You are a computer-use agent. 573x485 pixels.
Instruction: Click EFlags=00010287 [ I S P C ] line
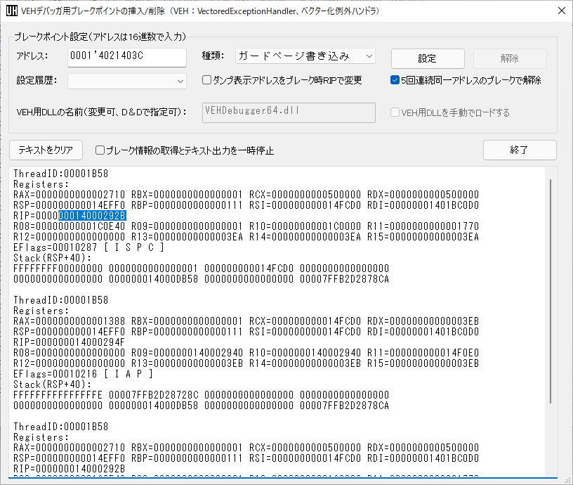click(x=88, y=247)
